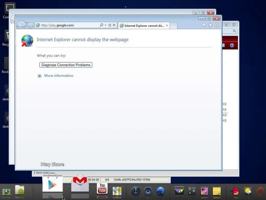Launch Angry Birds from the dock
This screenshot has height=200, width=266.
236,191
